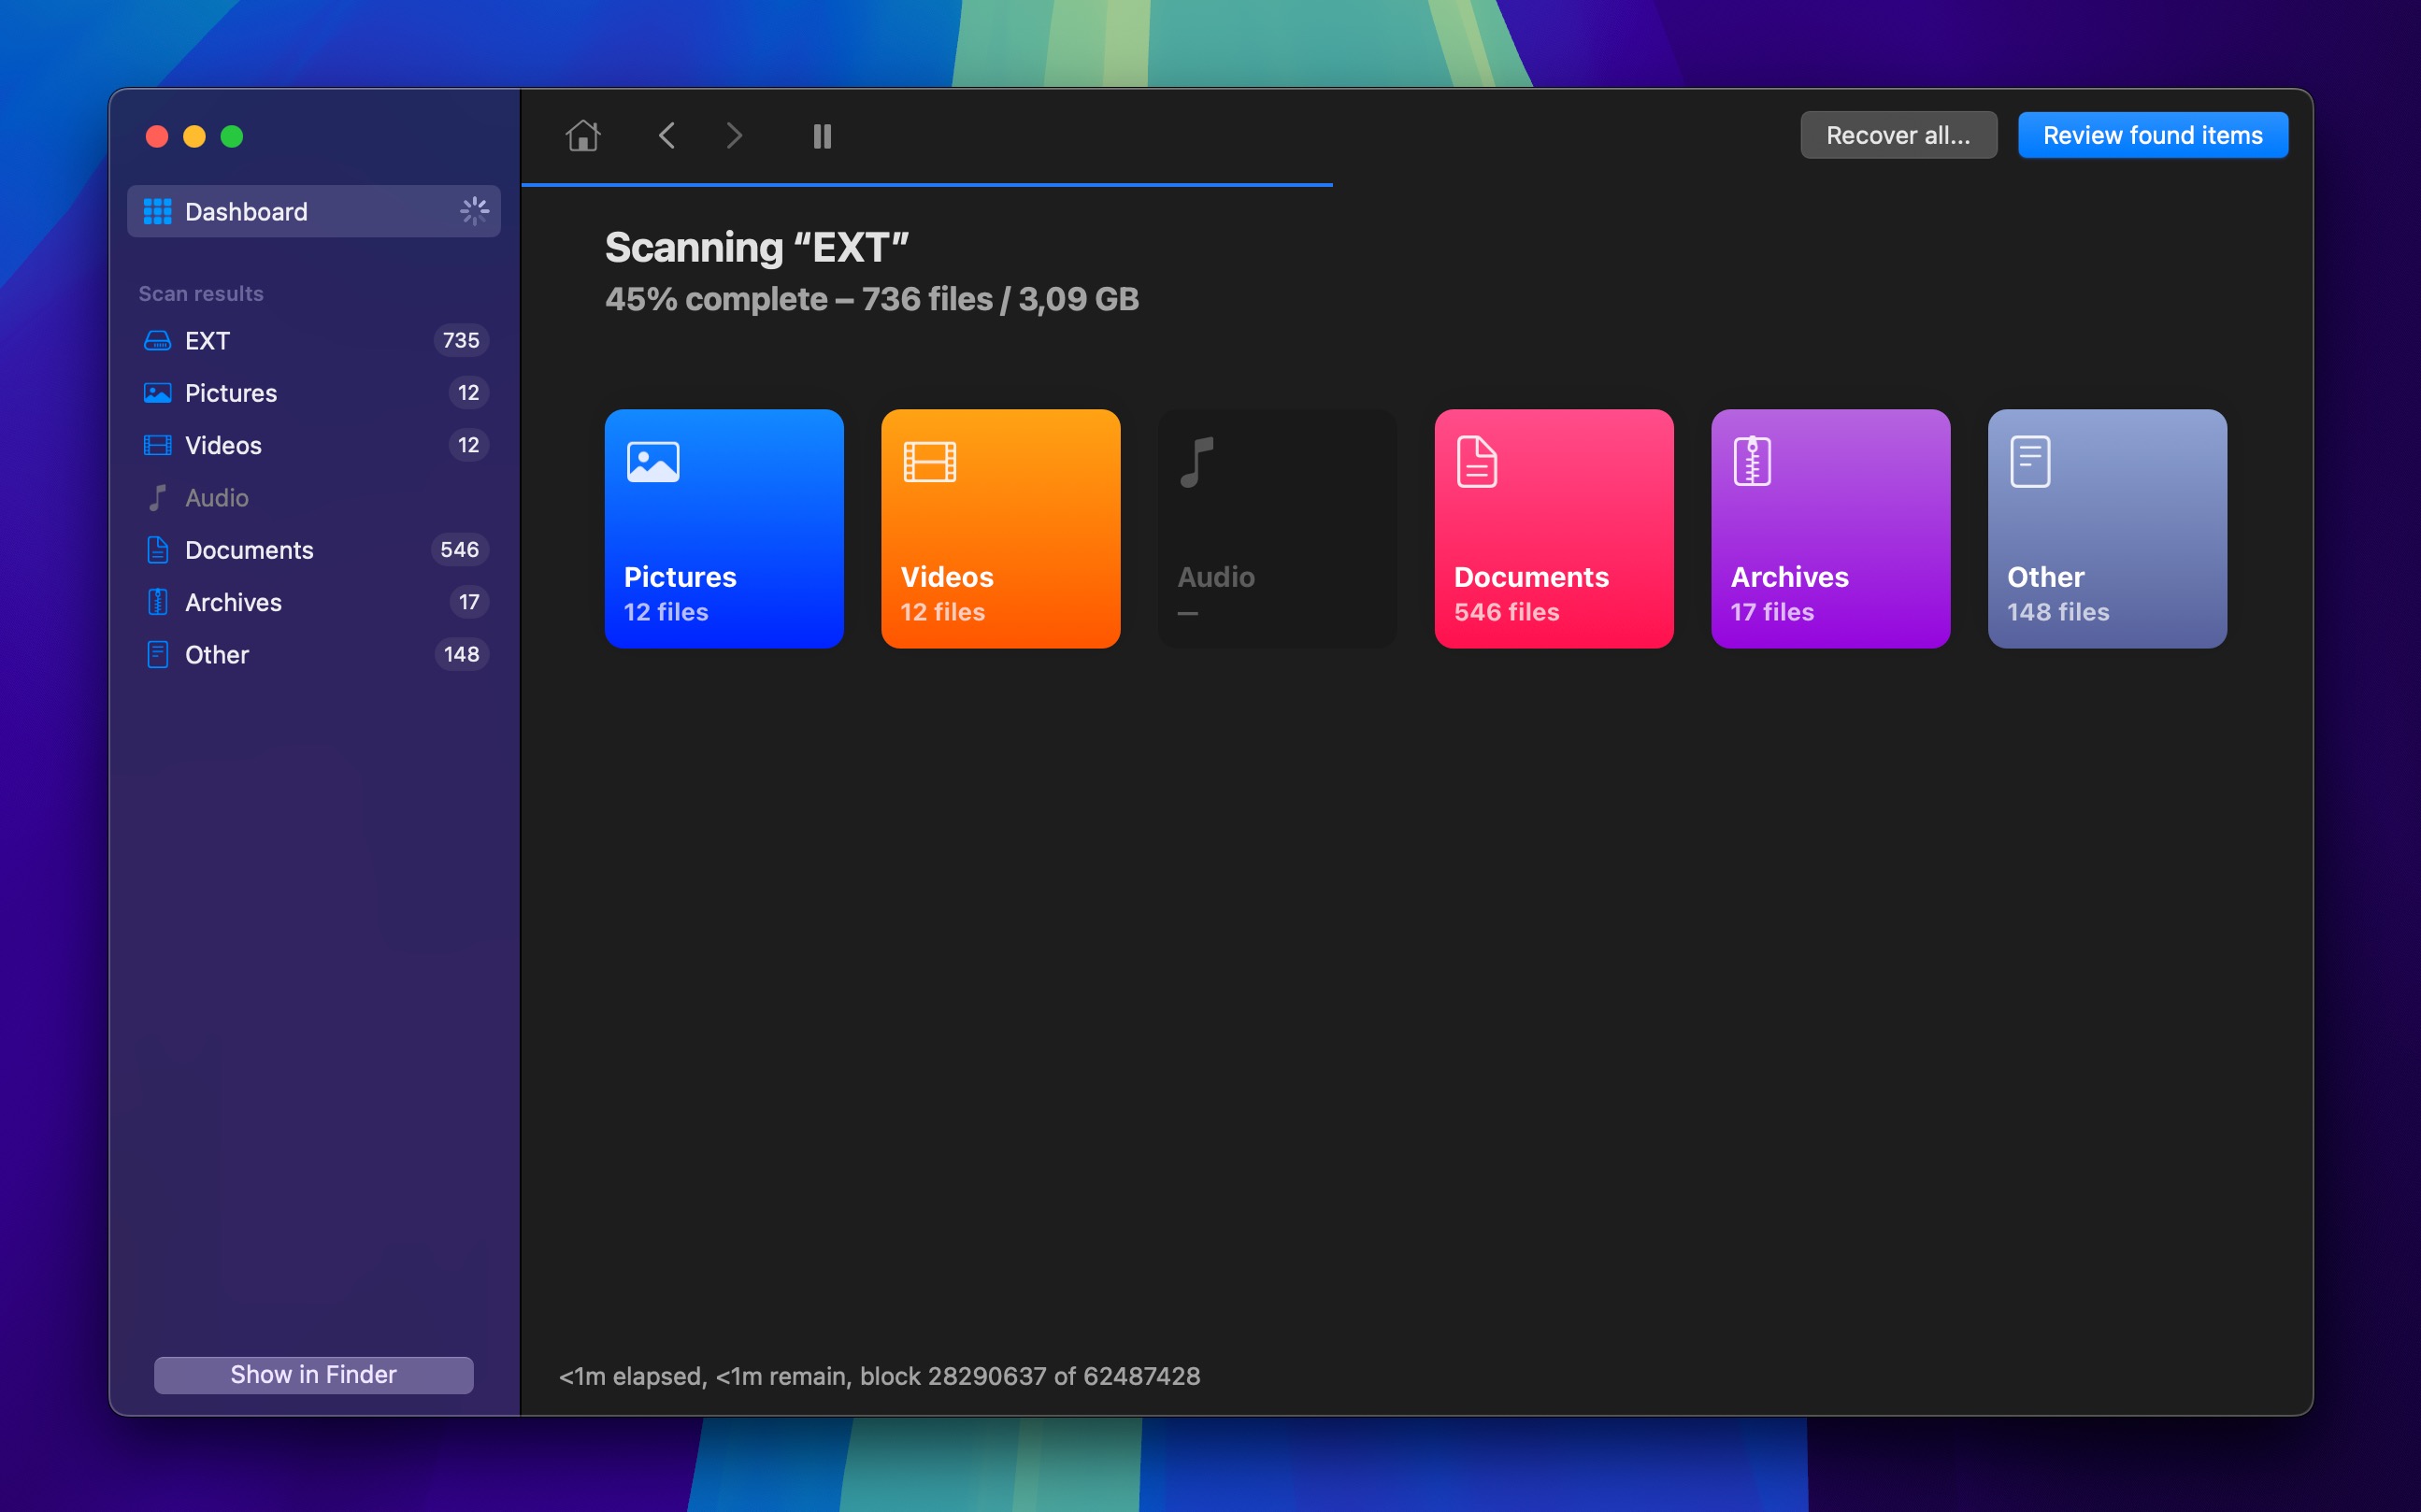Open the Other category tile
2421x1512 pixels.
pyautogui.click(x=2106, y=528)
